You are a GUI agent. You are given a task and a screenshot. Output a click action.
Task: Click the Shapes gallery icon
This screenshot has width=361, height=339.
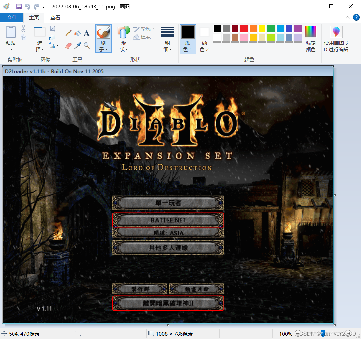click(x=124, y=32)
